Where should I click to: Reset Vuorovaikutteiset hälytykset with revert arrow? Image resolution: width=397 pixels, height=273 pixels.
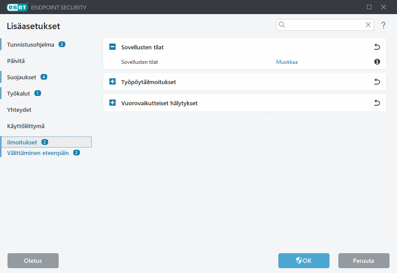(377, 103)
